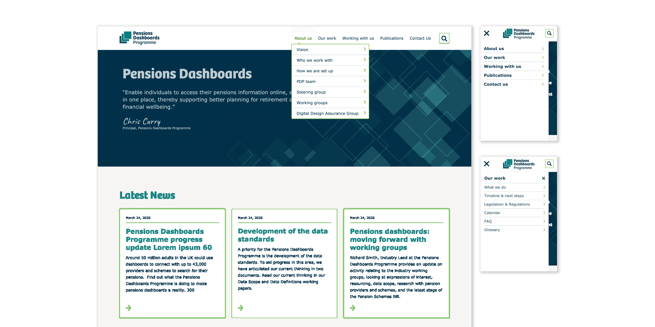Close the bottom mobile menu with header X
The height and width of the screenshot is (327, 655).
tap(487, 164)
